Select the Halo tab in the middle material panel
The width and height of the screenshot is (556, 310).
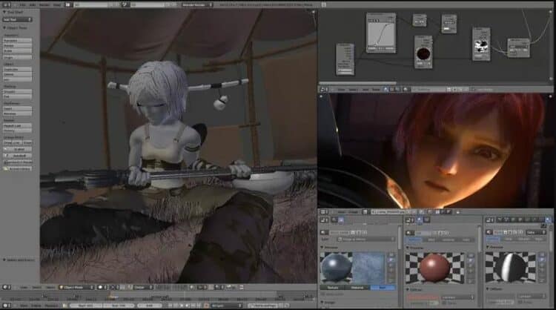(x=466, y=240)
